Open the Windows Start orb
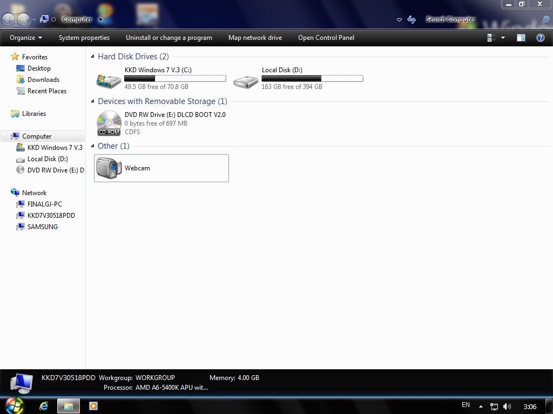The image size is (553, 414). pos(15,406)
